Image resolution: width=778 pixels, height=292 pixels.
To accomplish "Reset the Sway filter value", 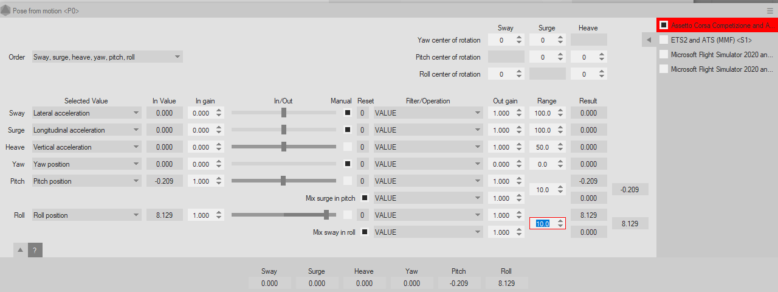I will (x=362, y=113).
